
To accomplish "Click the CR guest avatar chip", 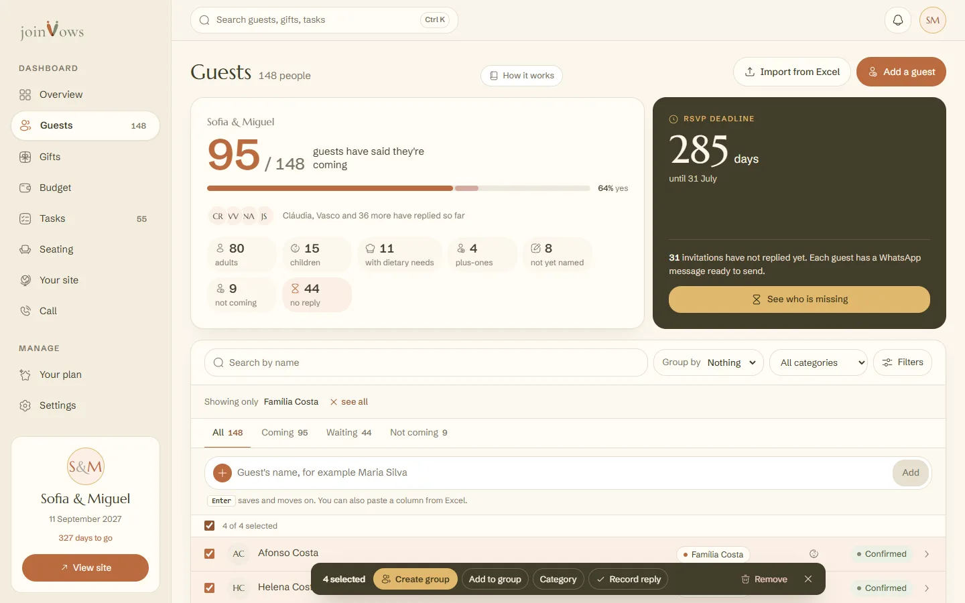I will coord(218,216).
